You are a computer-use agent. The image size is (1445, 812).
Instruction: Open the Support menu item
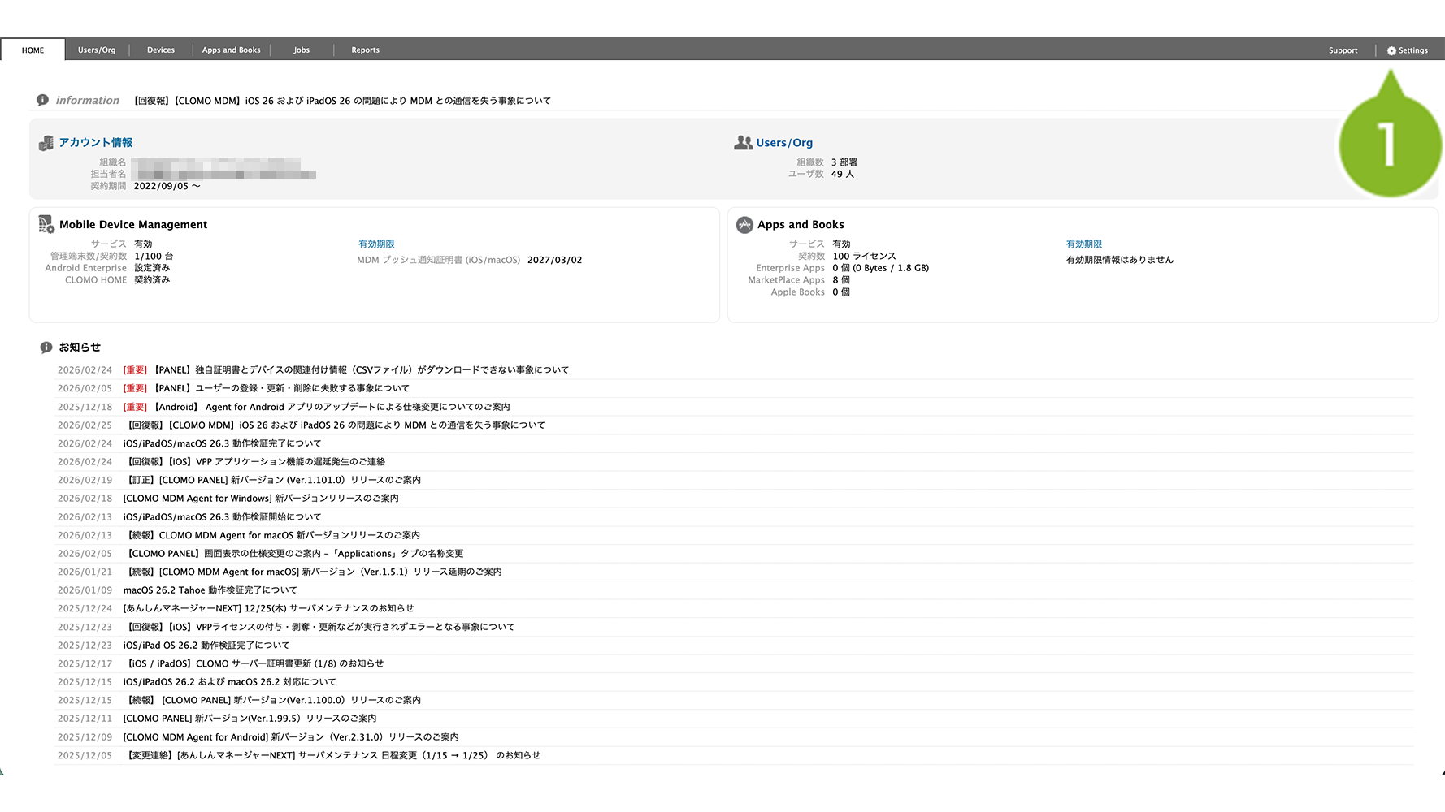(1343, 50)
